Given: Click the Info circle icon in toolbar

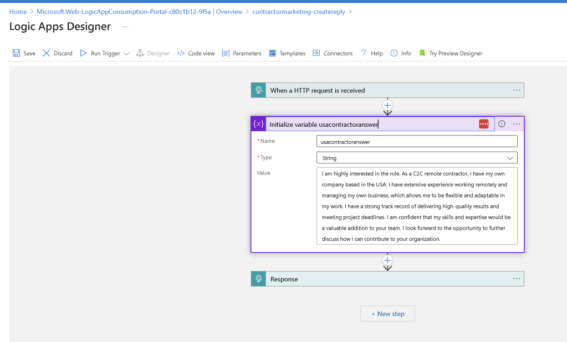Looking at the screenshot, I should (394, 53).
